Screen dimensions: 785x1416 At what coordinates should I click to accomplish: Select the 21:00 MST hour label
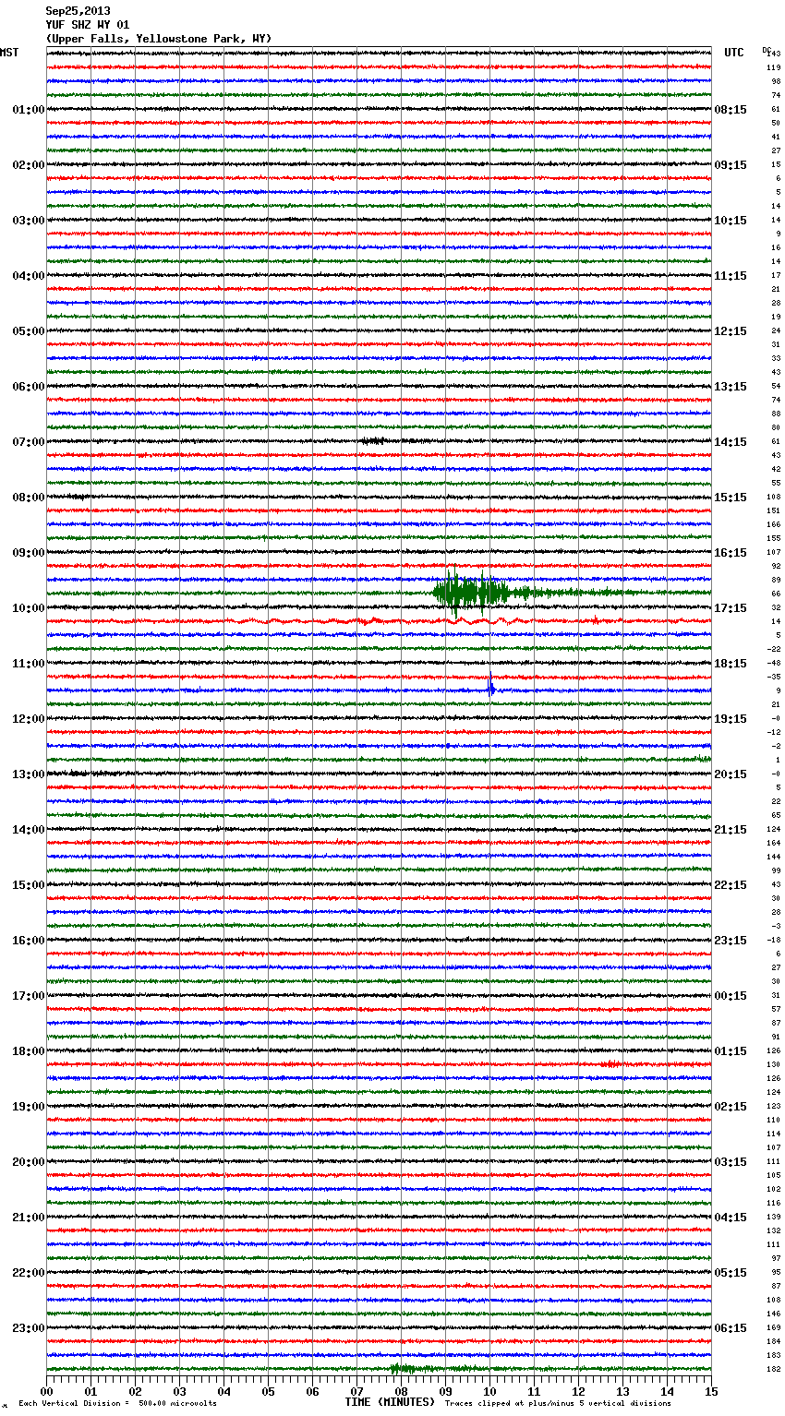29,1218
